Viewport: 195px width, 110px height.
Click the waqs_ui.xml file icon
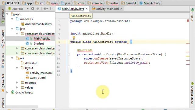click(x=27, y=78)
